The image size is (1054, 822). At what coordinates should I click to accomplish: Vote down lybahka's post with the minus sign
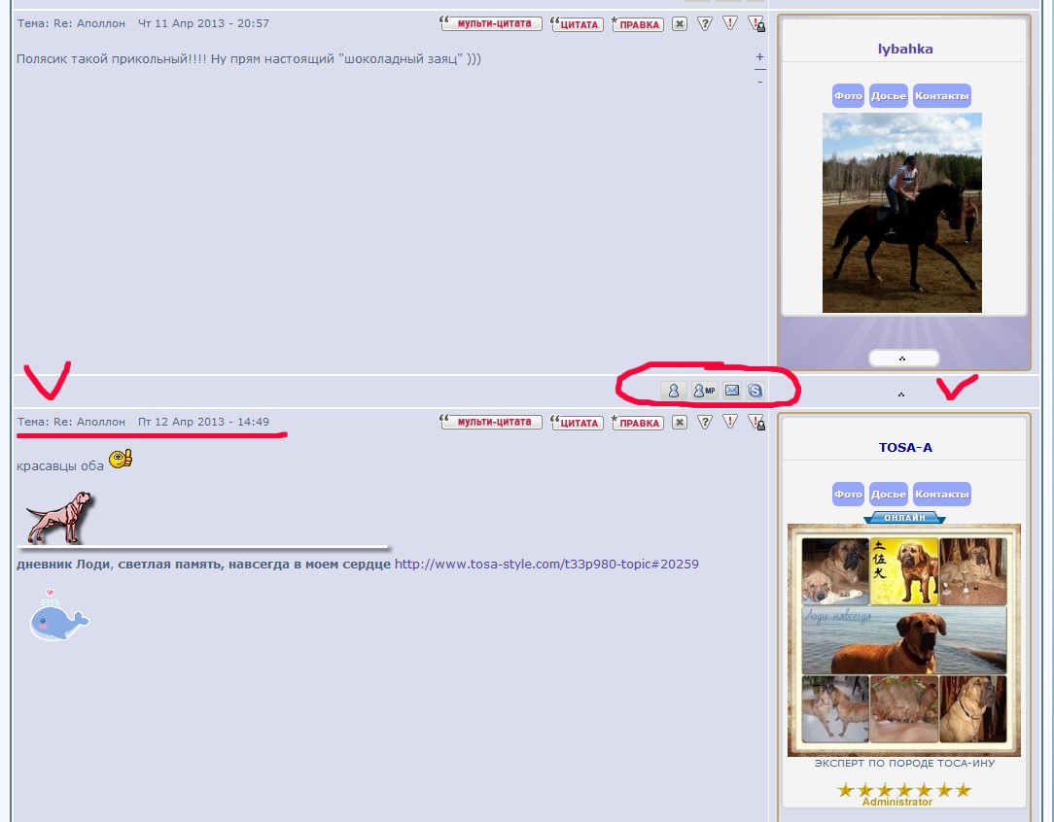click(x=759, y=82)
